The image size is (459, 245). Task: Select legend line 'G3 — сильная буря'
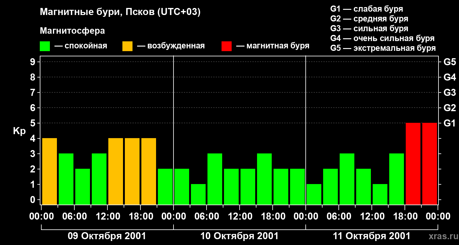point(369,28)
